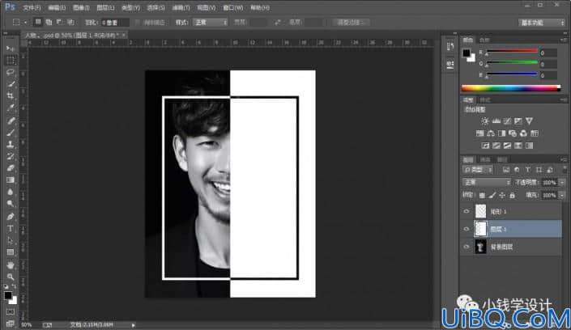Open the Color panel flyout menu
The height and width of the screenshot is (330, 571).
564,40
